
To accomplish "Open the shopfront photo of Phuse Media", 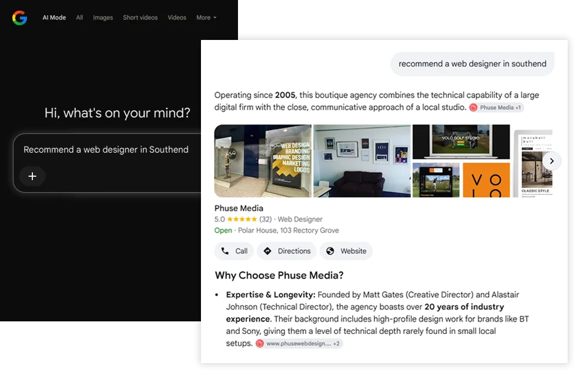I will 263,161.
